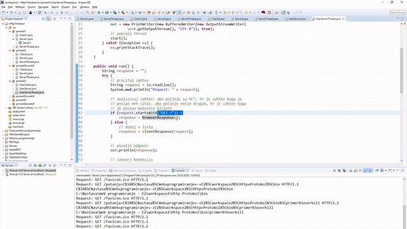Open the Debug configurations dropdown arrow
This screenshot has width=407, height=229.
tap(102, 13)
